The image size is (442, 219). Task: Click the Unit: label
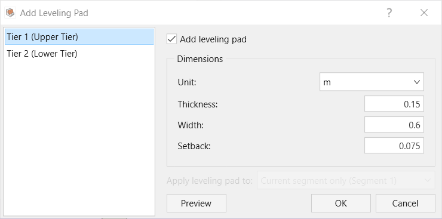(x=187, y=82)
